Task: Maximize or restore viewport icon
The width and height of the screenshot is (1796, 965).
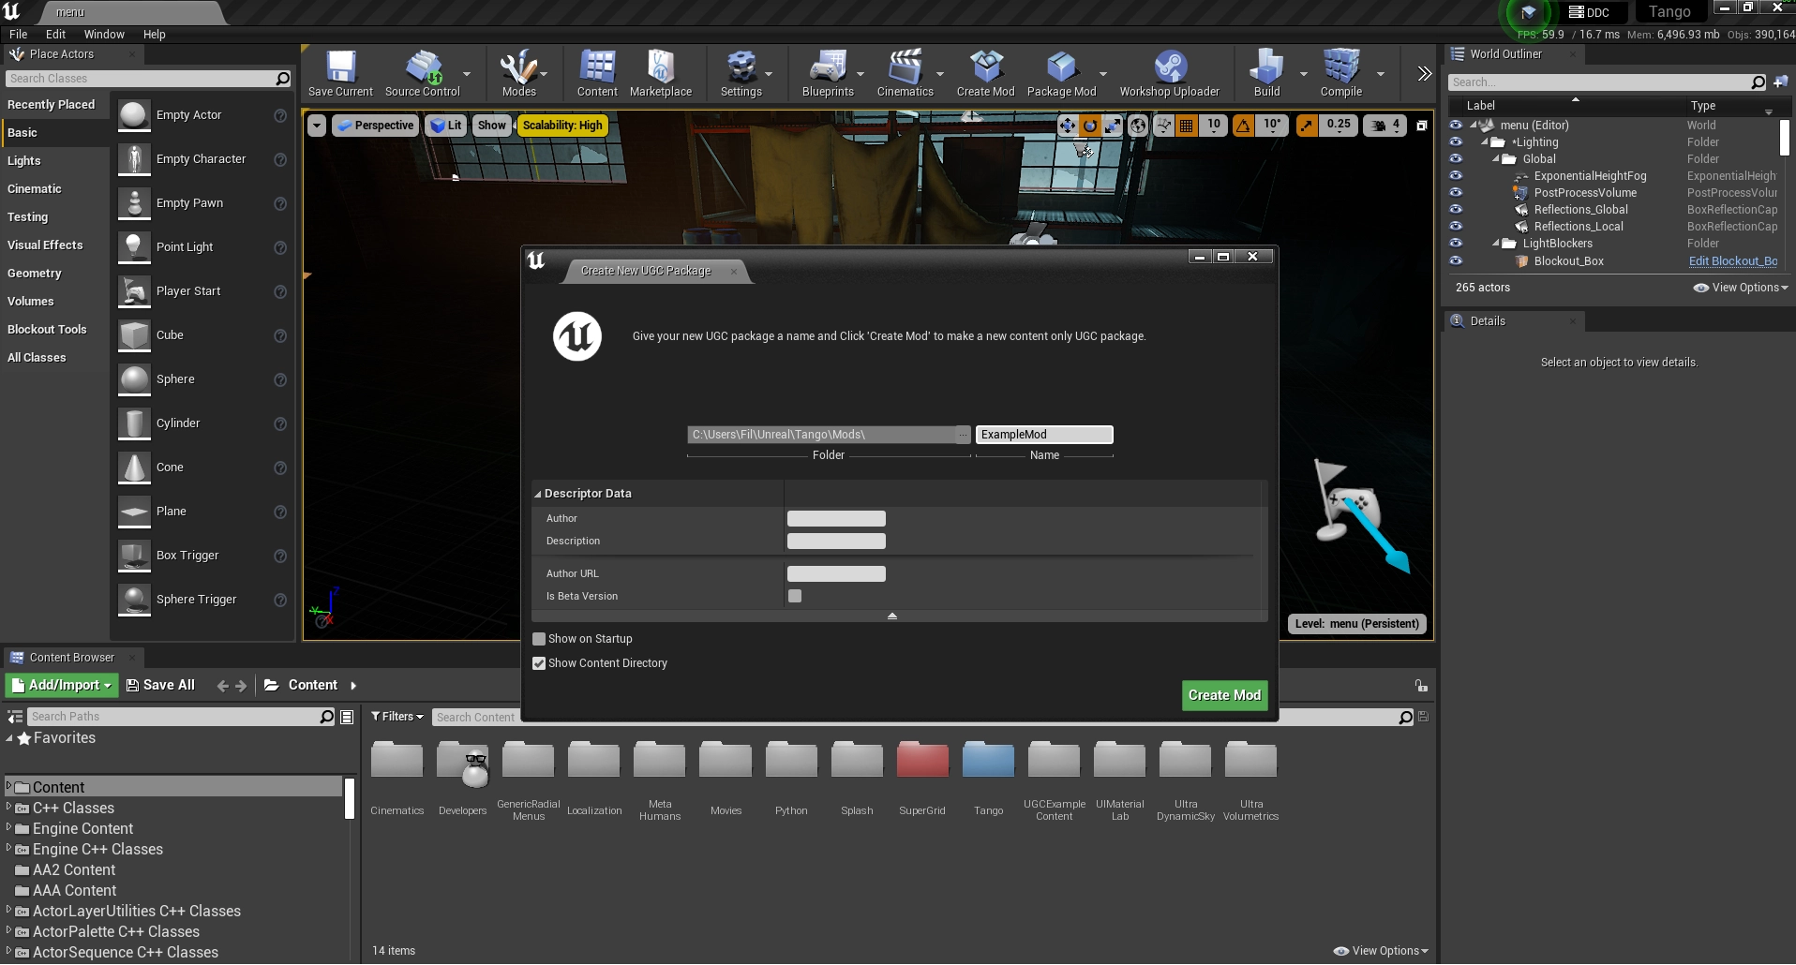Action: (1422, 126)
